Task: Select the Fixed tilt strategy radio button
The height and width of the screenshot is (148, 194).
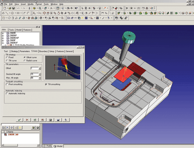Action: pyautogui.click(x=7, y=57)
